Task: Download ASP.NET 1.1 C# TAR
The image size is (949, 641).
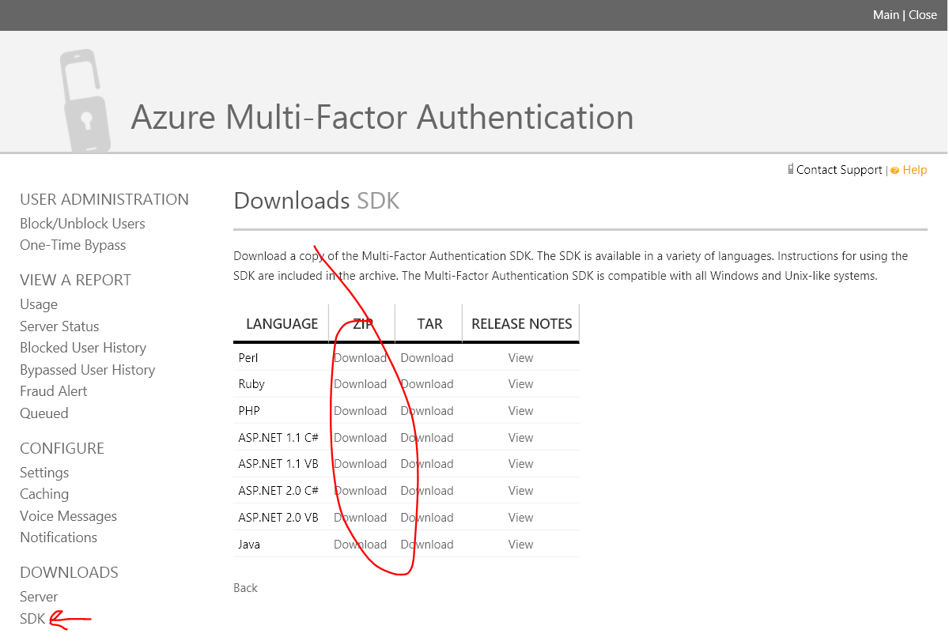Action: pos(427,438)
